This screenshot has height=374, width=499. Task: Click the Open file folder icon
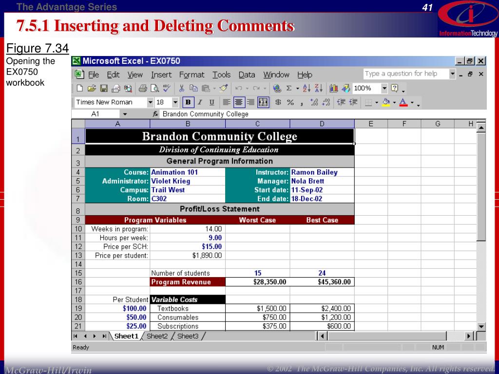point(92,89)
